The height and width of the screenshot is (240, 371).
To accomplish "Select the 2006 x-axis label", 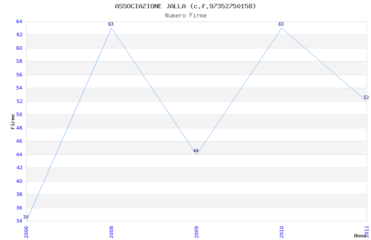I will [x=26, y=232].
